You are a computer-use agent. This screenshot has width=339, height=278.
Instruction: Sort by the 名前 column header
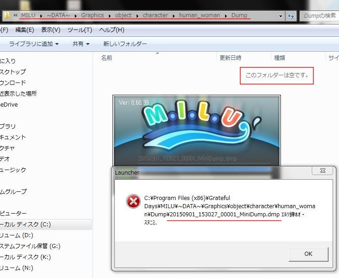[x=107, y=58]
